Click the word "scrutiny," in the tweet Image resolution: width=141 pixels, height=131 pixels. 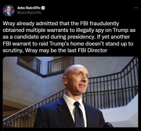point(13,51)
